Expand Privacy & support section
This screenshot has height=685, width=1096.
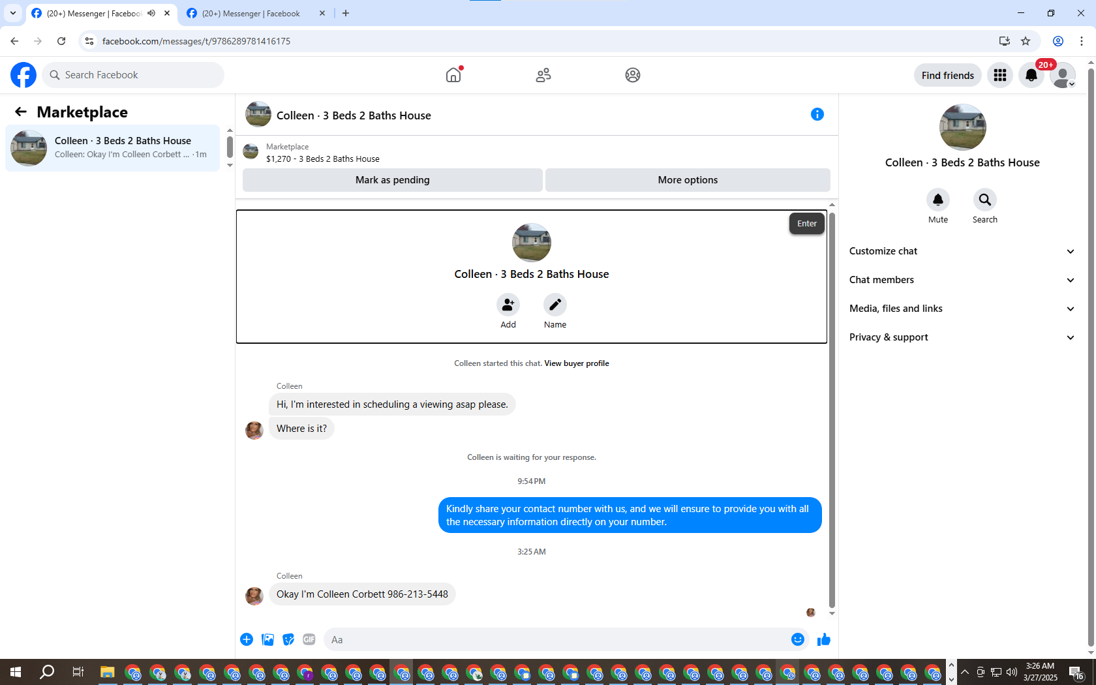click(962, 337)
